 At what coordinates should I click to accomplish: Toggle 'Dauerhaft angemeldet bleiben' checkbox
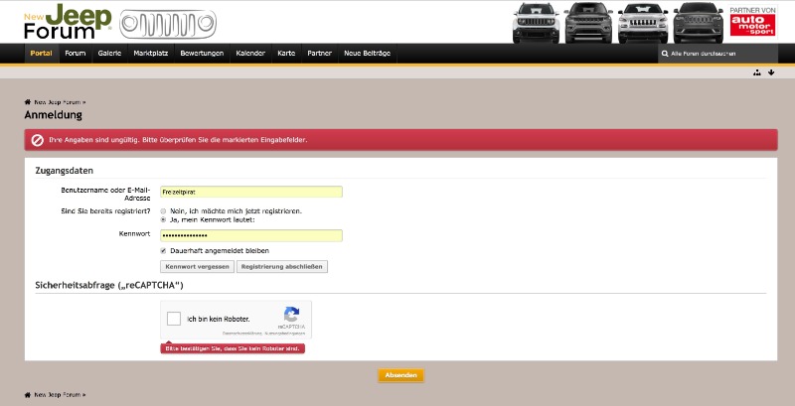click(163, 250)
